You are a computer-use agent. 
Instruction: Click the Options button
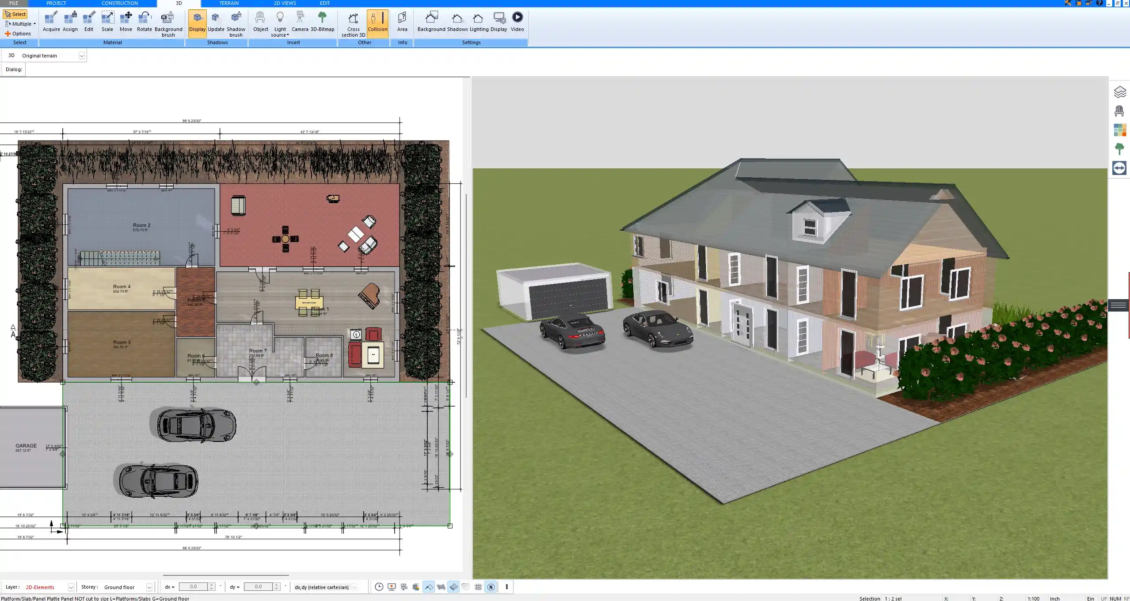tap(18, 34)
